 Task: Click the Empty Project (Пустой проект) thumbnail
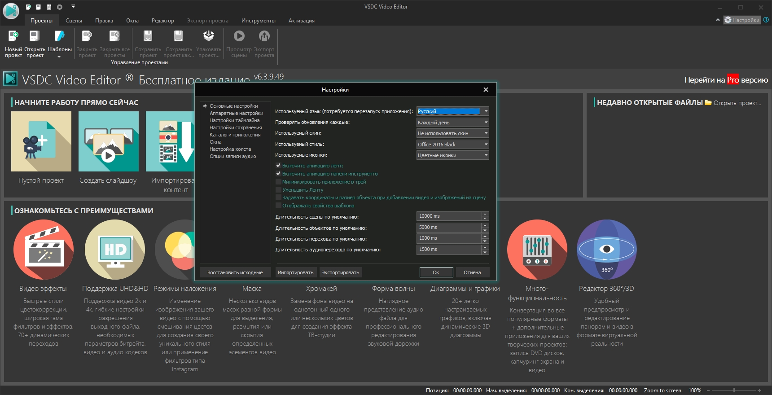[41, 141]
